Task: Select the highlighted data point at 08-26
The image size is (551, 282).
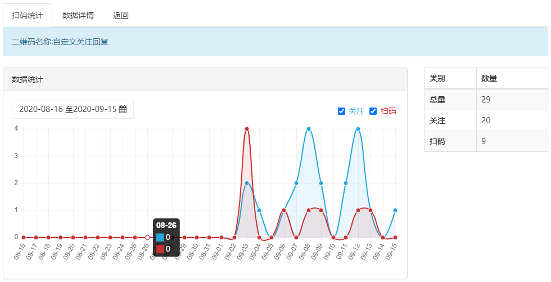Action: 147,238
